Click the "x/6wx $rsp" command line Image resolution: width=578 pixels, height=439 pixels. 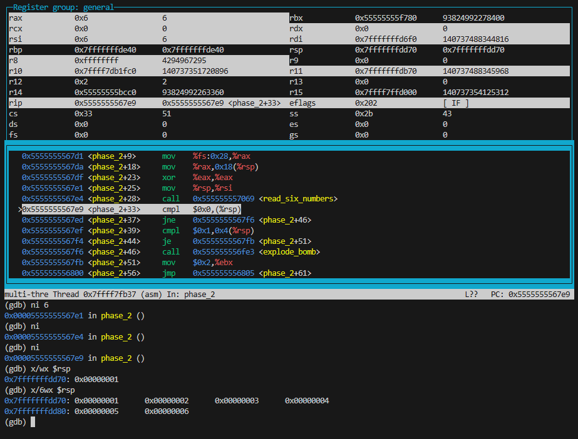39,390
